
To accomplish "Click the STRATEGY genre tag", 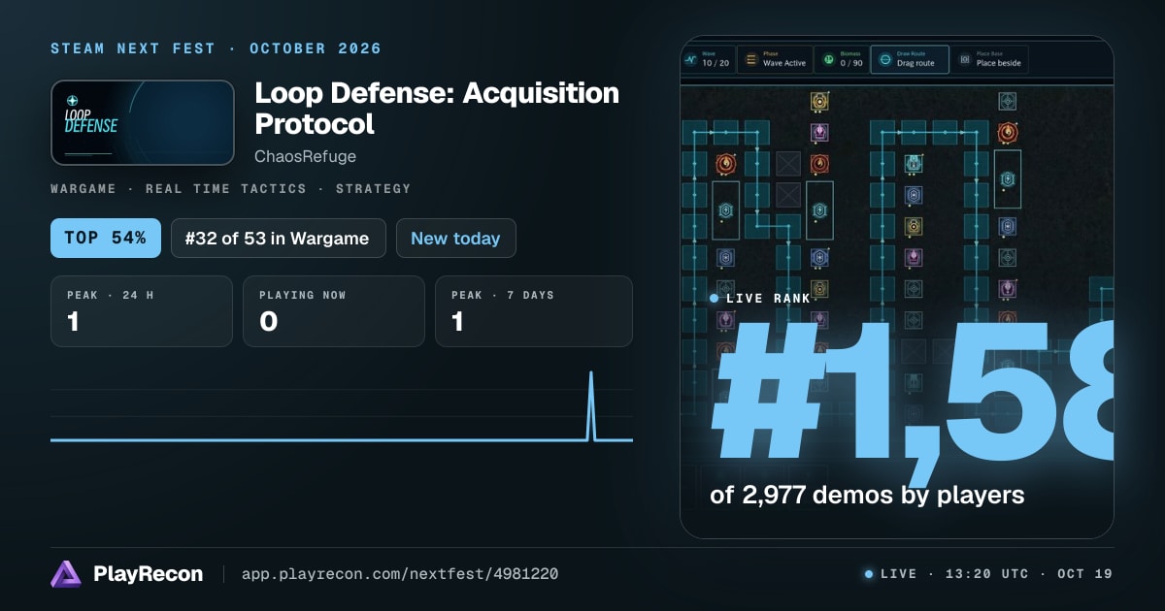I will (x=374, y=189).
